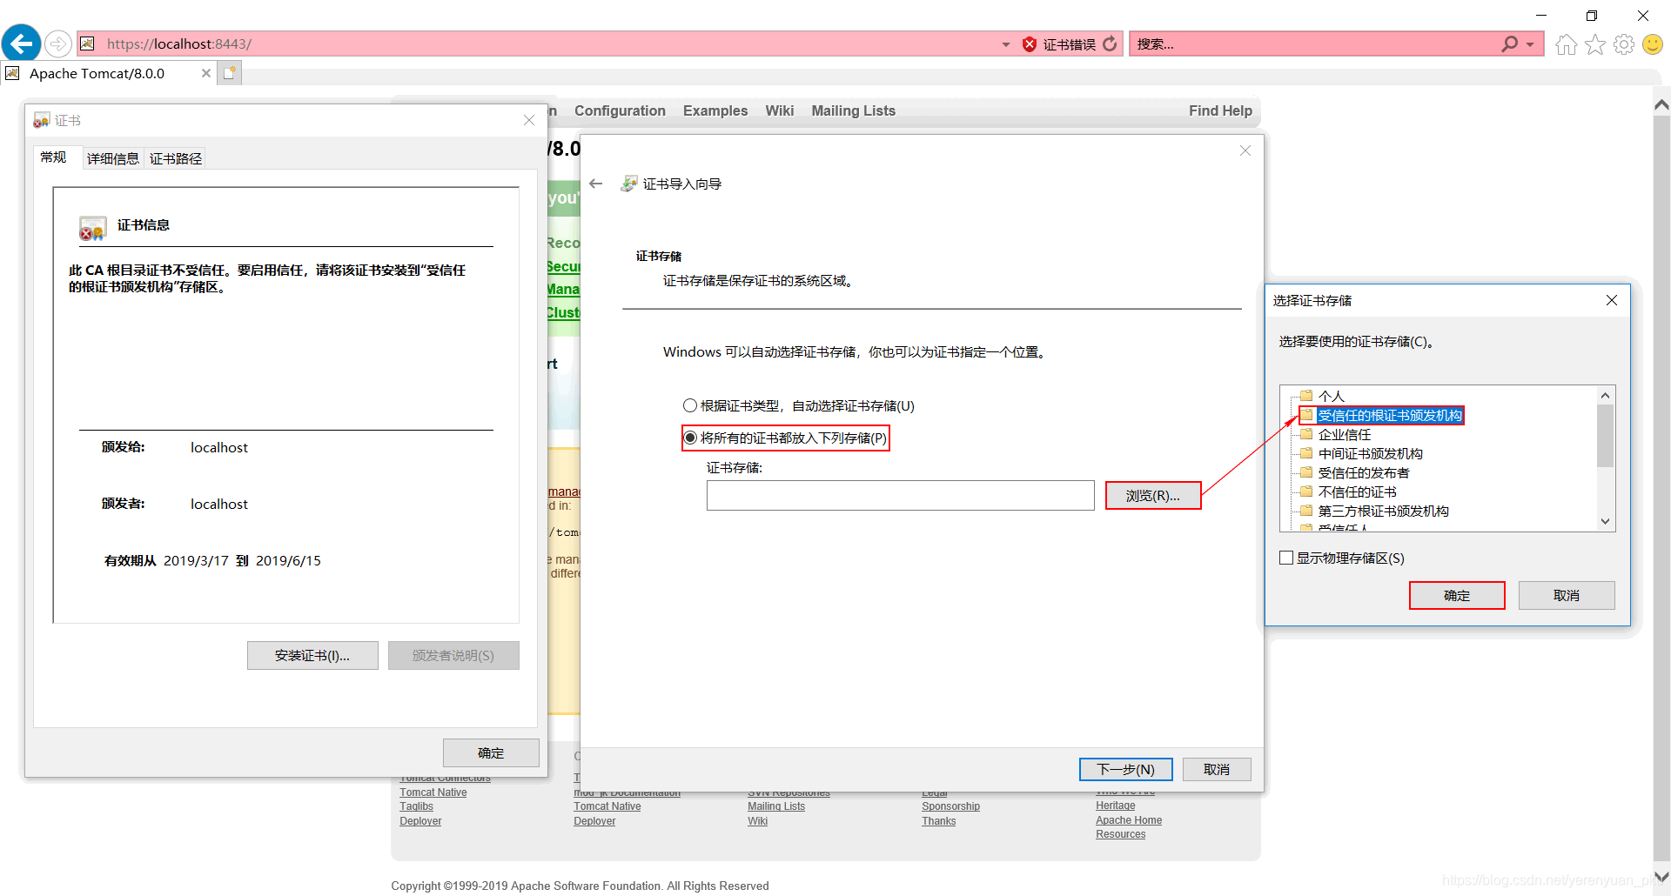Viewport: 1671px width, 896px height.
Task: Open the search provider dropdown arrow
Action: coord(1530,44)
